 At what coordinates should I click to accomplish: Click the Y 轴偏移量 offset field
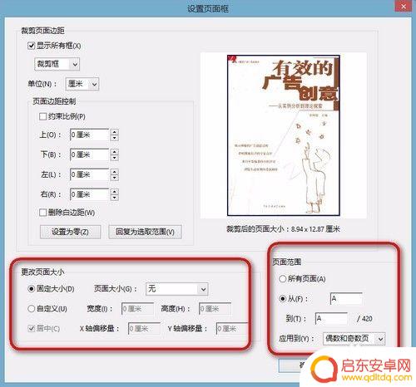tap(232, 329)
